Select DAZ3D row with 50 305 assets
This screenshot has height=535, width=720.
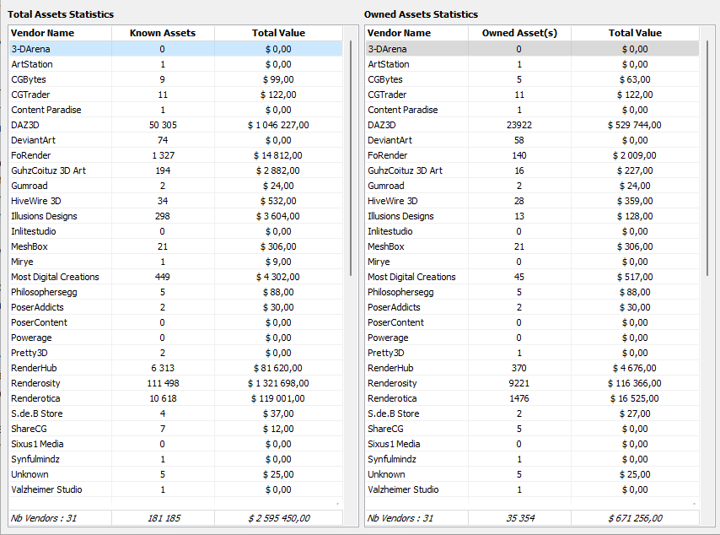tap(176, 125)
